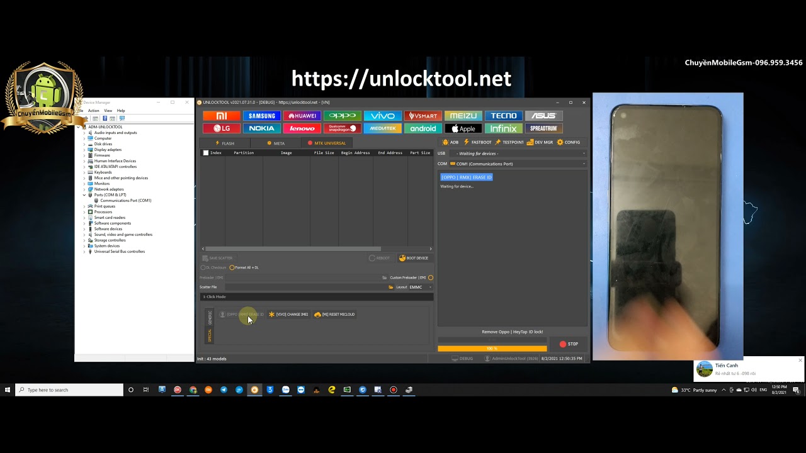This screenshot has width=806, height=453.
Task: Click the Windows taskbar search box
Action: [x=69, y=390]
